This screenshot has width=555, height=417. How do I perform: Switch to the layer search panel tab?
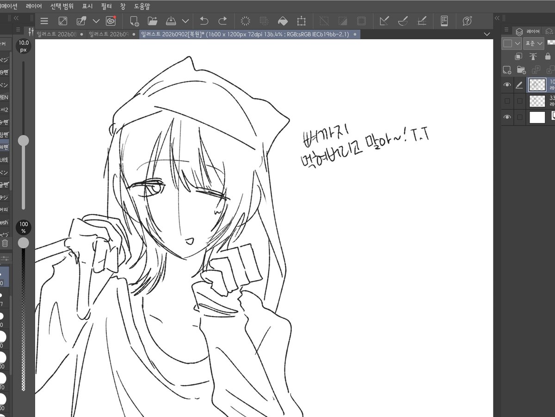coord(549,31)
